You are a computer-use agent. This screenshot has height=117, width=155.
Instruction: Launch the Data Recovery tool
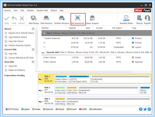pyautogui.click(x=47, y=20)
